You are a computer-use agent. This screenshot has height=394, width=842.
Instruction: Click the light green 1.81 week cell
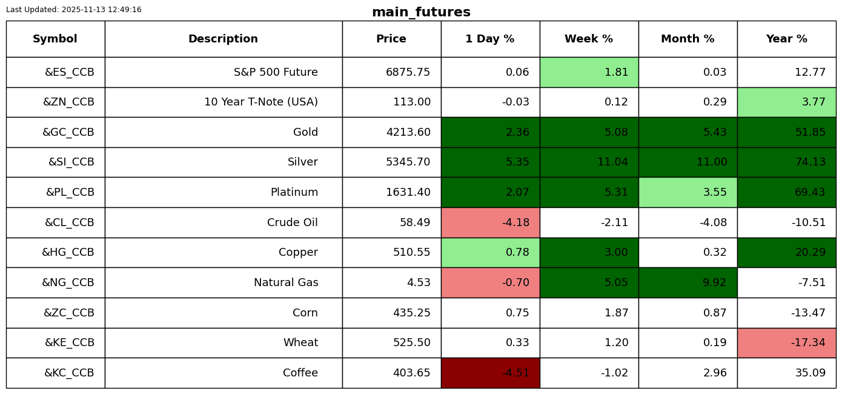coord(589,72)
